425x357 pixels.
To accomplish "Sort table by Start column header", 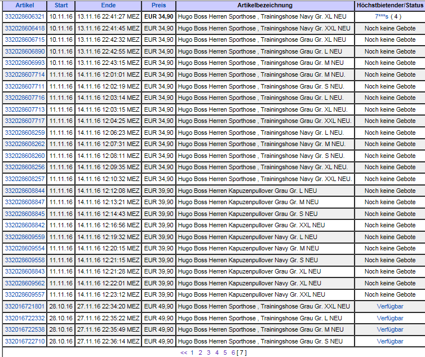I will pos(61,5).
